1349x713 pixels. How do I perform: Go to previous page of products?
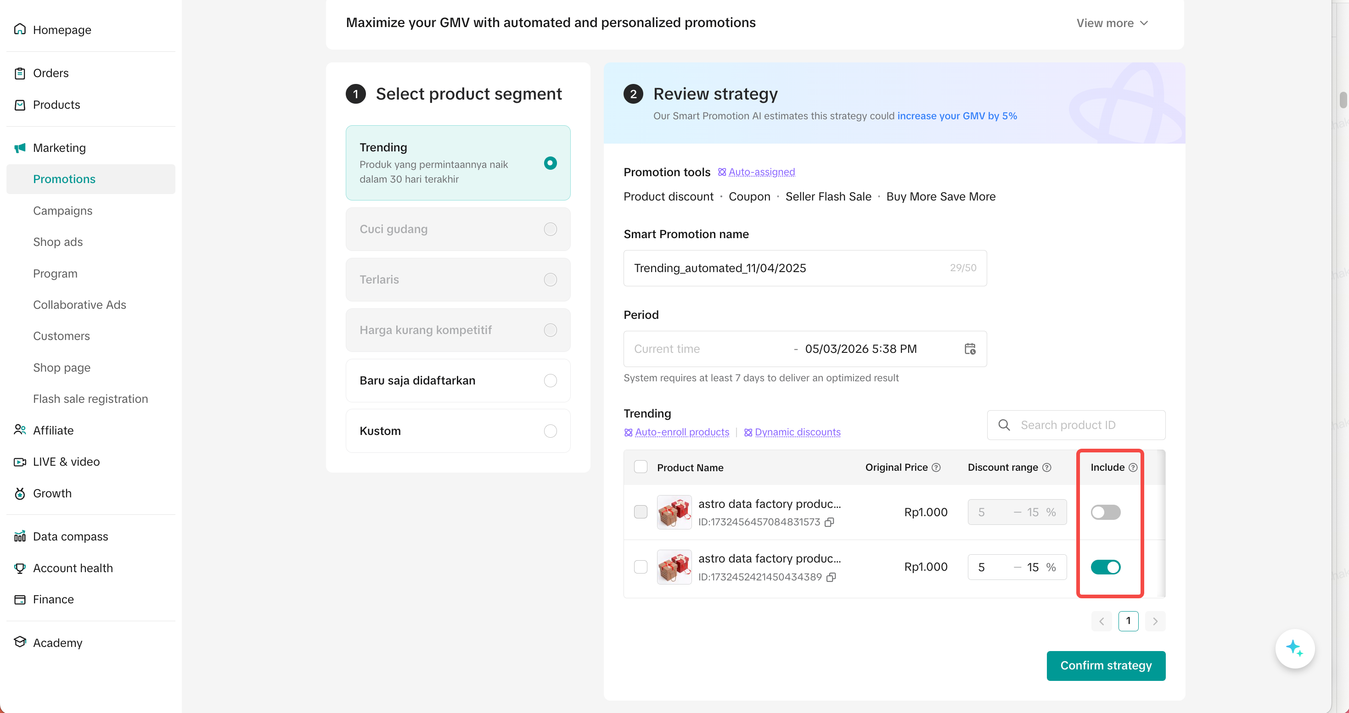click(x=1102, y=621)
